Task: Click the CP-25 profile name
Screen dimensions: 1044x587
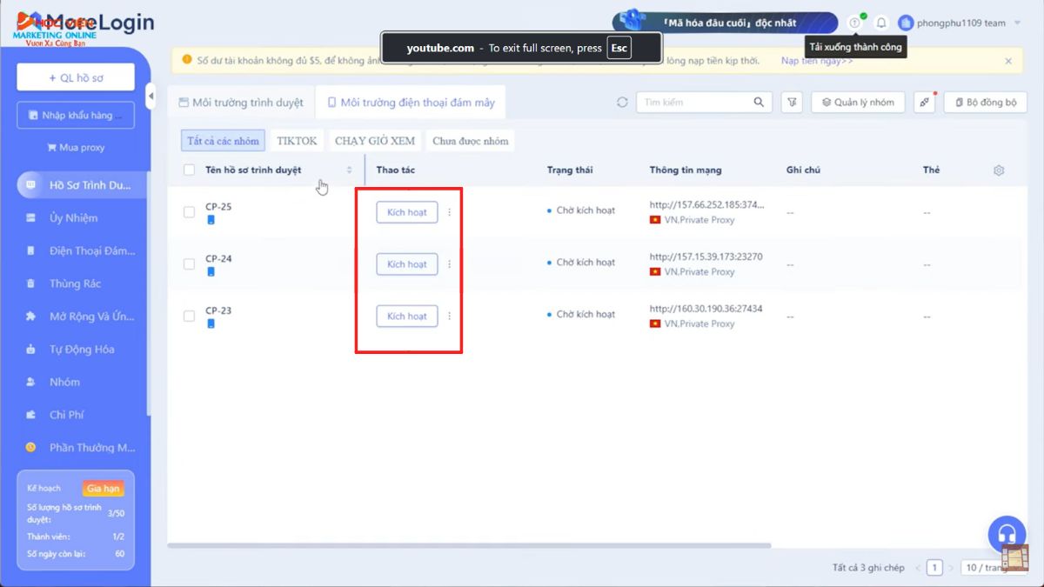Action: click(218, 207)
